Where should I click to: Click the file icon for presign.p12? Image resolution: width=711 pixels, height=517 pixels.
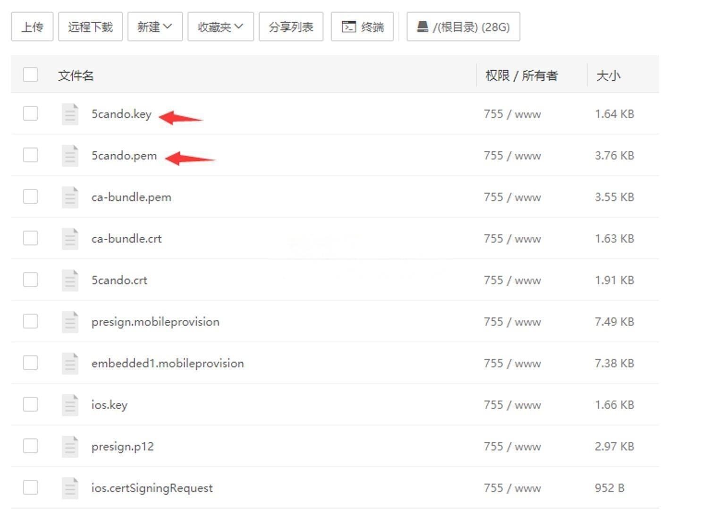[x=70, y=446]
